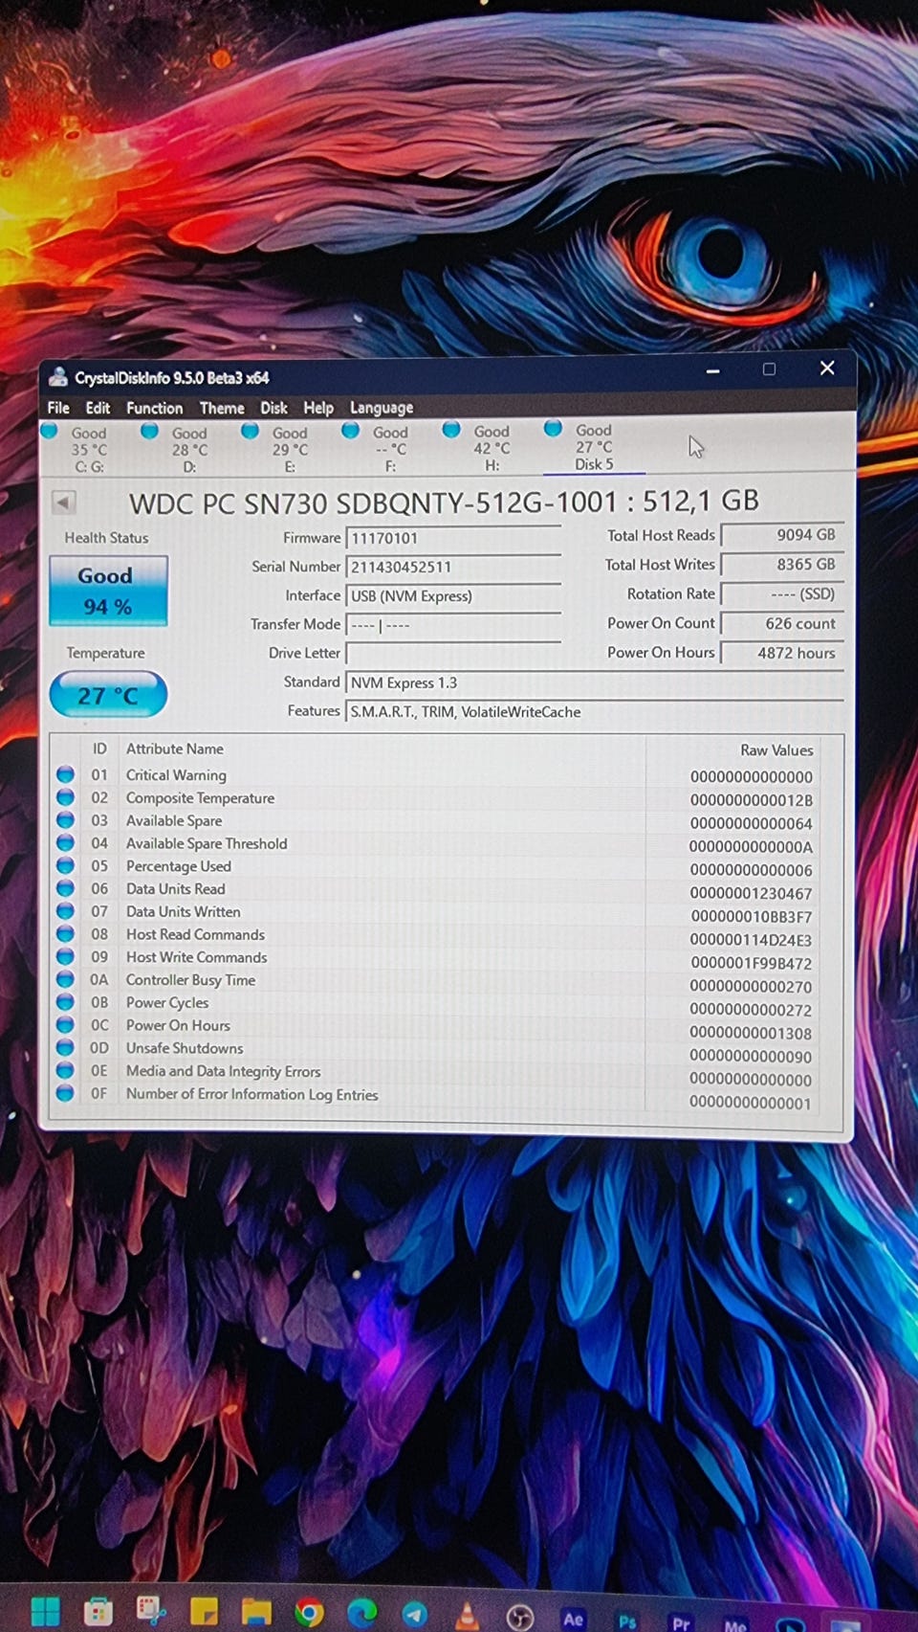This screenshot has height=1632, width=918.
Task: Click the Good 94 % health status button
Action: 108,591
